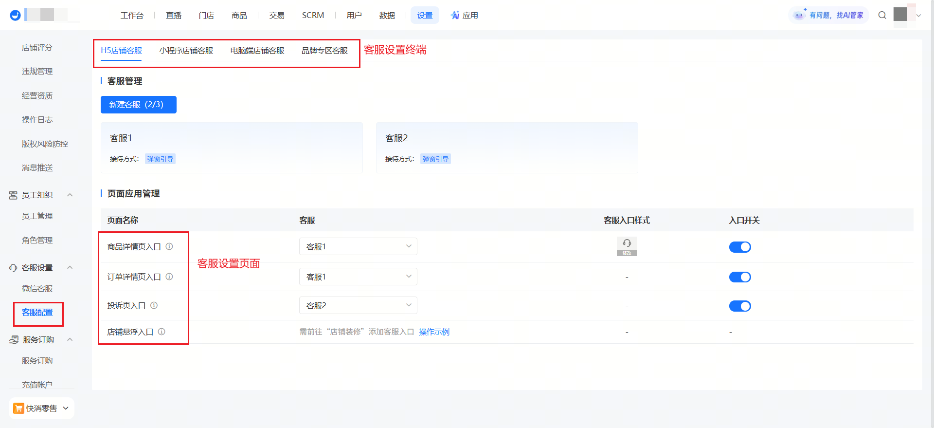Switch to the 小程序店铺客服 tab
The image size is (934, 428).
coord(186,51)
